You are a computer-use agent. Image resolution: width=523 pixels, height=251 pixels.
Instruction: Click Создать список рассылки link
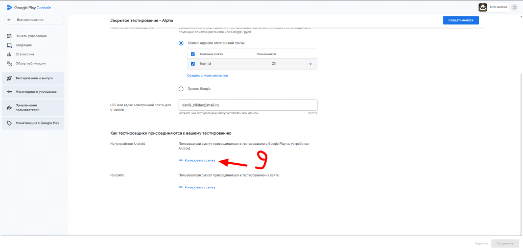click(x=207, y=76)
